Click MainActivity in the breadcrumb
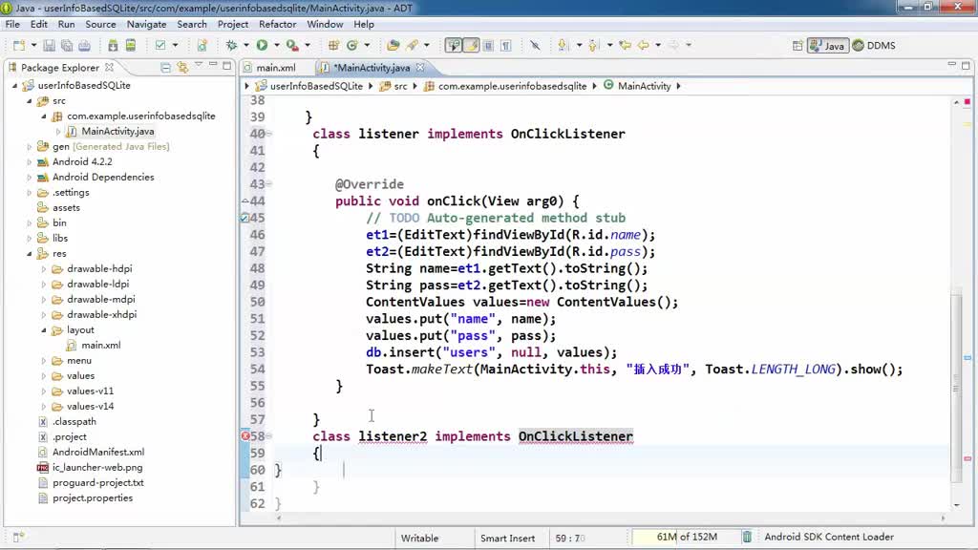The width and height of the screenshot is (978, 550). [x=637, y=86]
